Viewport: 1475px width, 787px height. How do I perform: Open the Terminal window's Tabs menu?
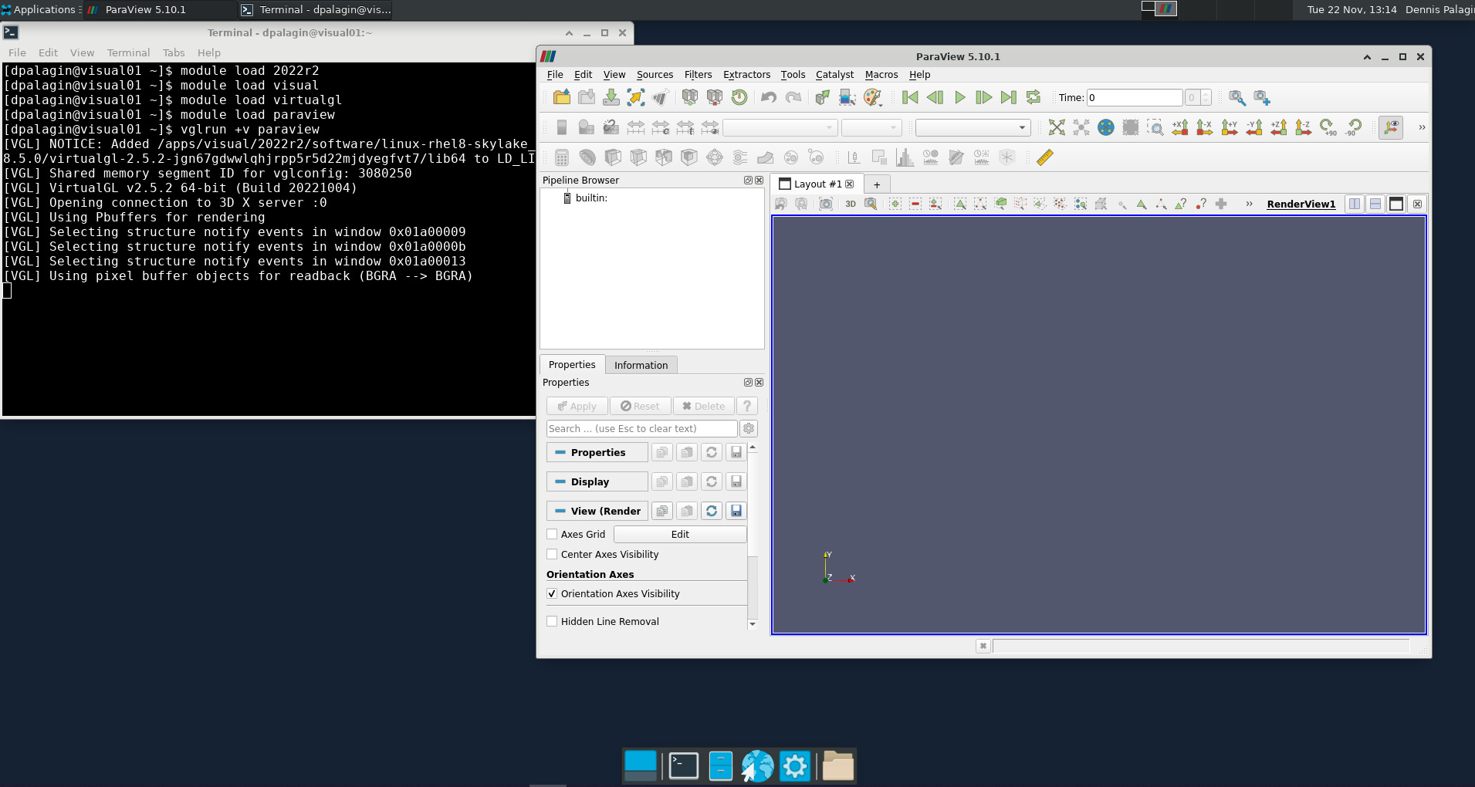(174, 52)
